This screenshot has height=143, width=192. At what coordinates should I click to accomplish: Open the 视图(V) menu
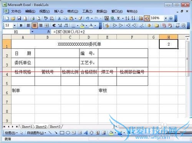45,12
